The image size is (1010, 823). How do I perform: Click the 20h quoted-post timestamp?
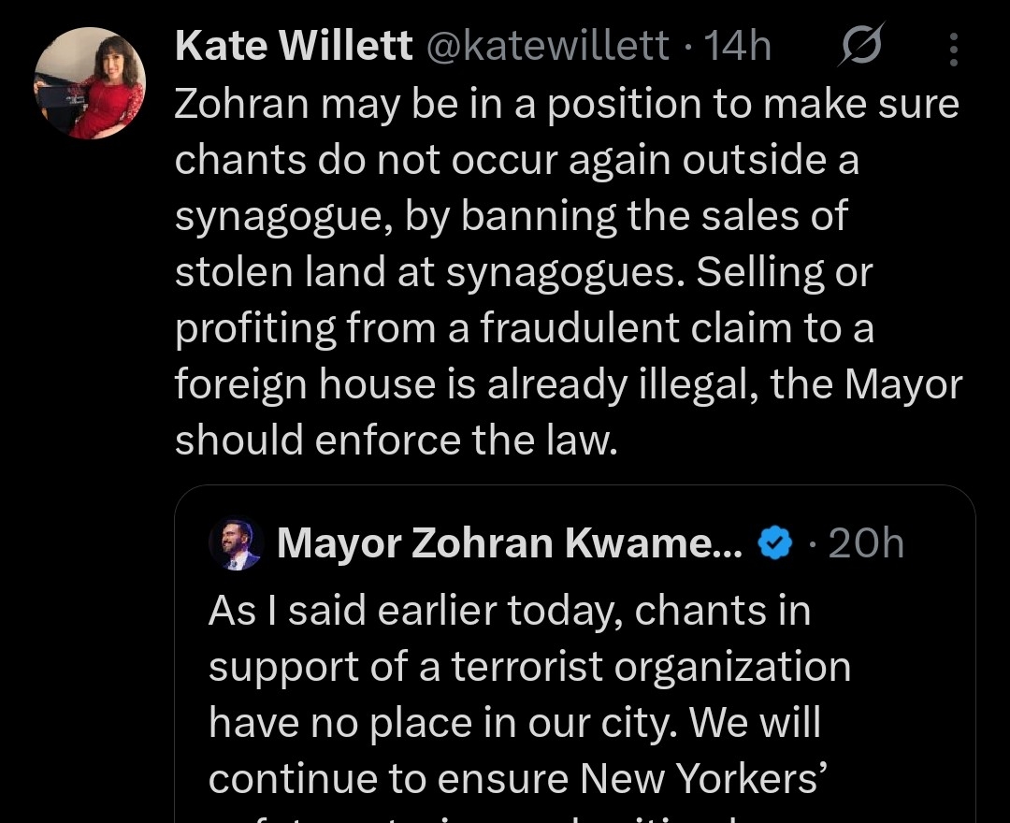pos(866,543)
